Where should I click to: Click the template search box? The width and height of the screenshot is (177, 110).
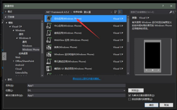(x=150, y=12)
